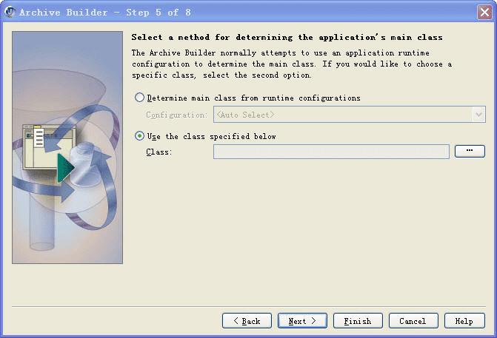The image size is (497, 338).
Task: Click the bold heading about main class
Action: 287,37
